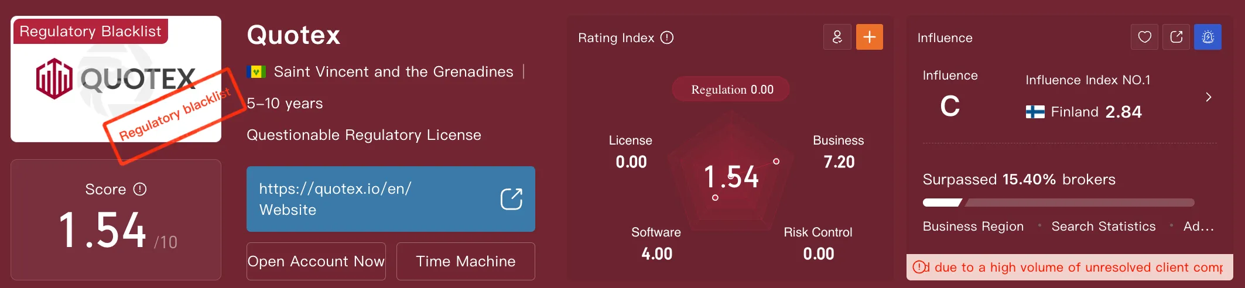Click the License 0.00 value
This screenshot has height=288, width=1245.
(x=631, y=162)
